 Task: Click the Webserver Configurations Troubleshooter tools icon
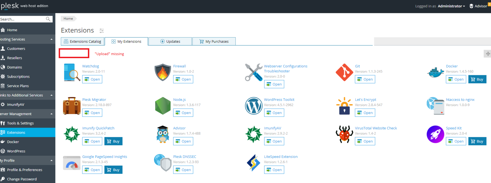tap(253, 72)
